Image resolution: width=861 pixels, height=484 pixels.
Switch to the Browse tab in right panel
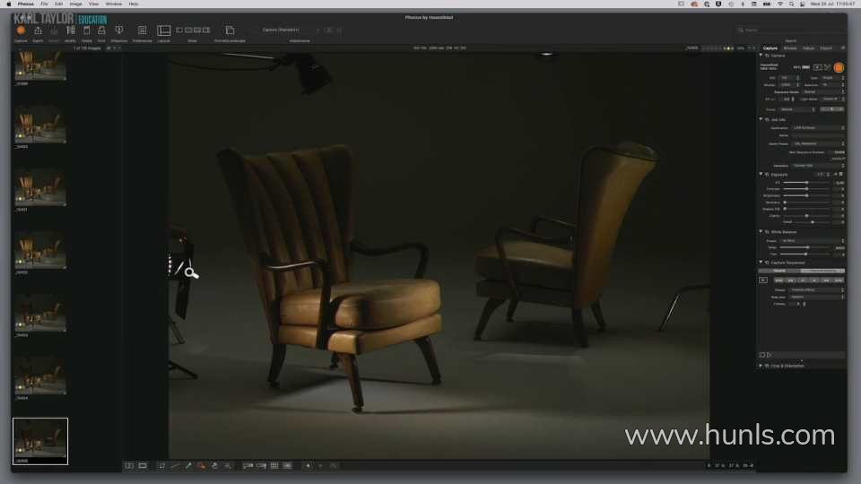pos(790,48)
